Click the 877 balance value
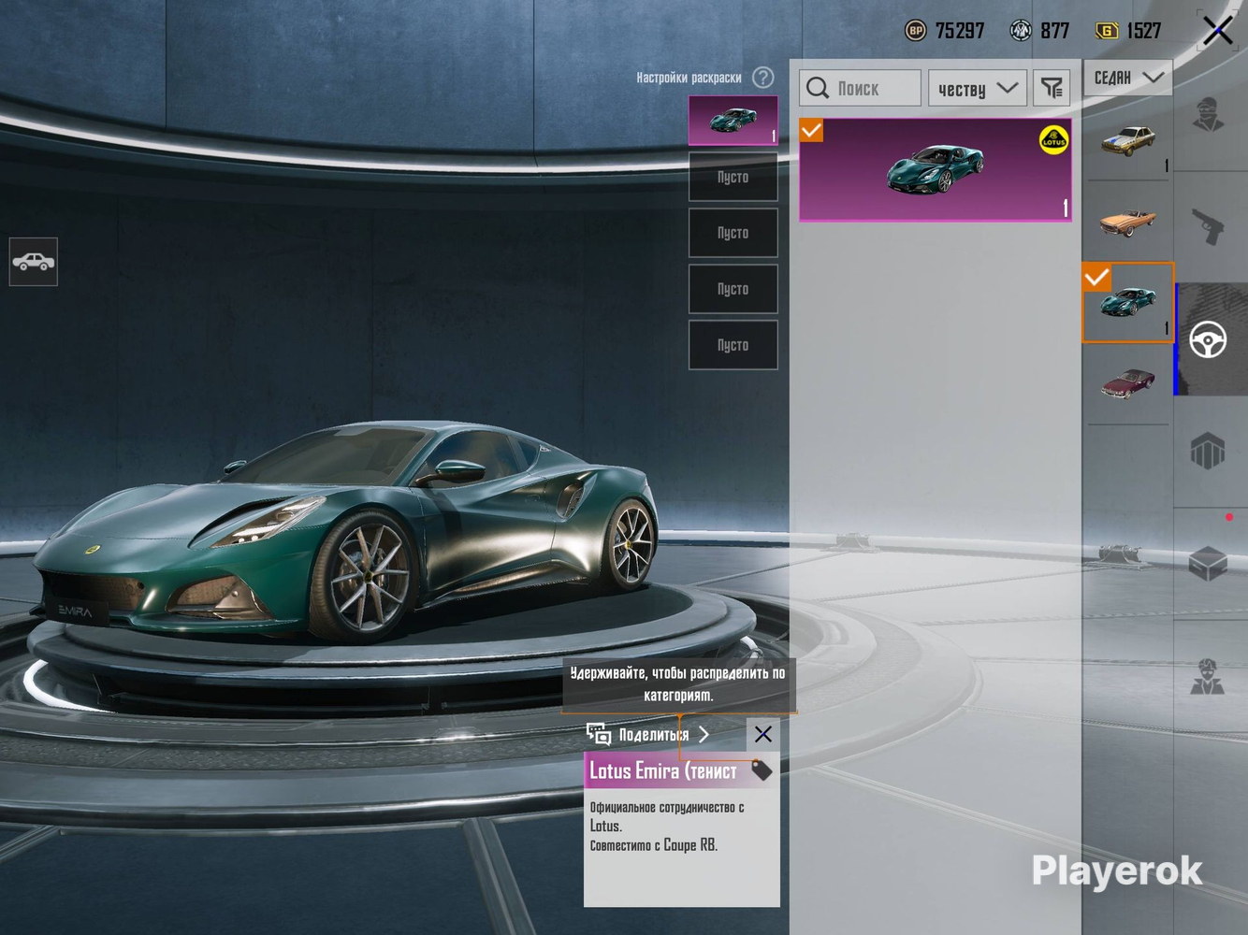This screenshot has width=1248, height=935. (x=1054, y=31)
